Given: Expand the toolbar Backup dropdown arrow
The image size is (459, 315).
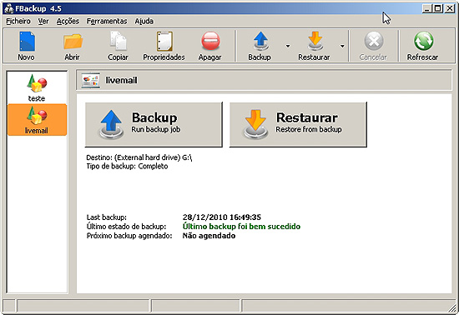Looking at the screenshot, I should click(x=288, y=46).
